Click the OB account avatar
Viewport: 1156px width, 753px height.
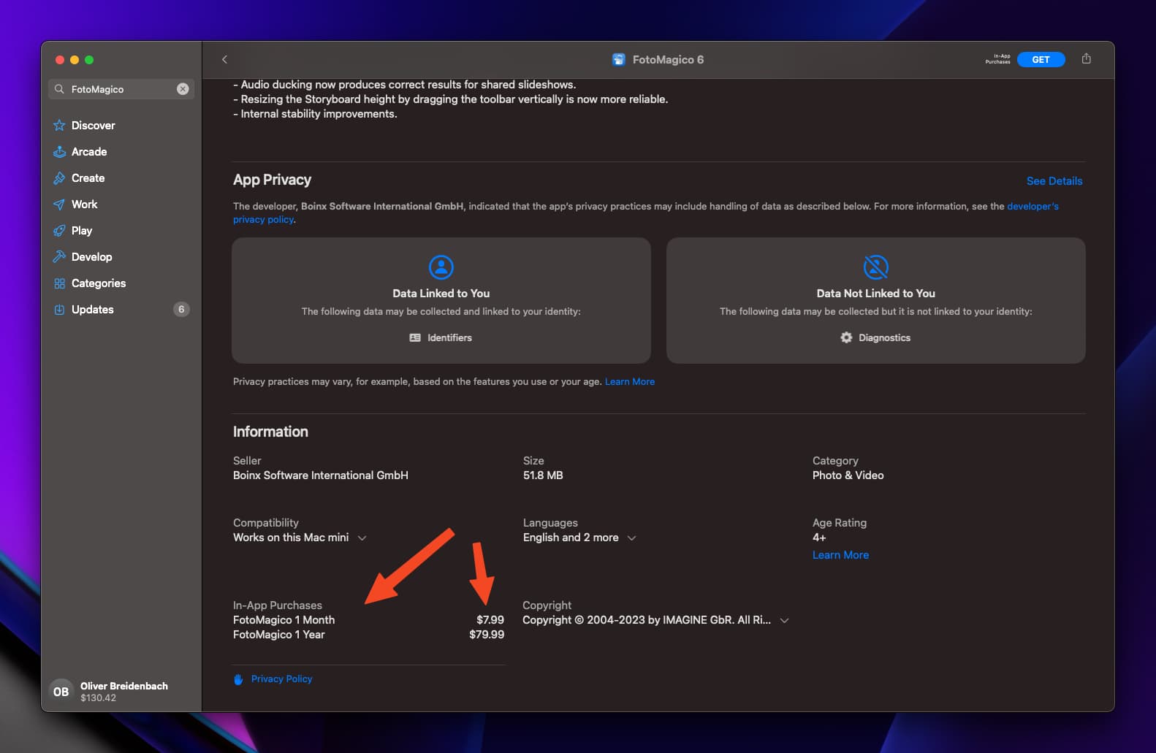(x=61, y=692)
